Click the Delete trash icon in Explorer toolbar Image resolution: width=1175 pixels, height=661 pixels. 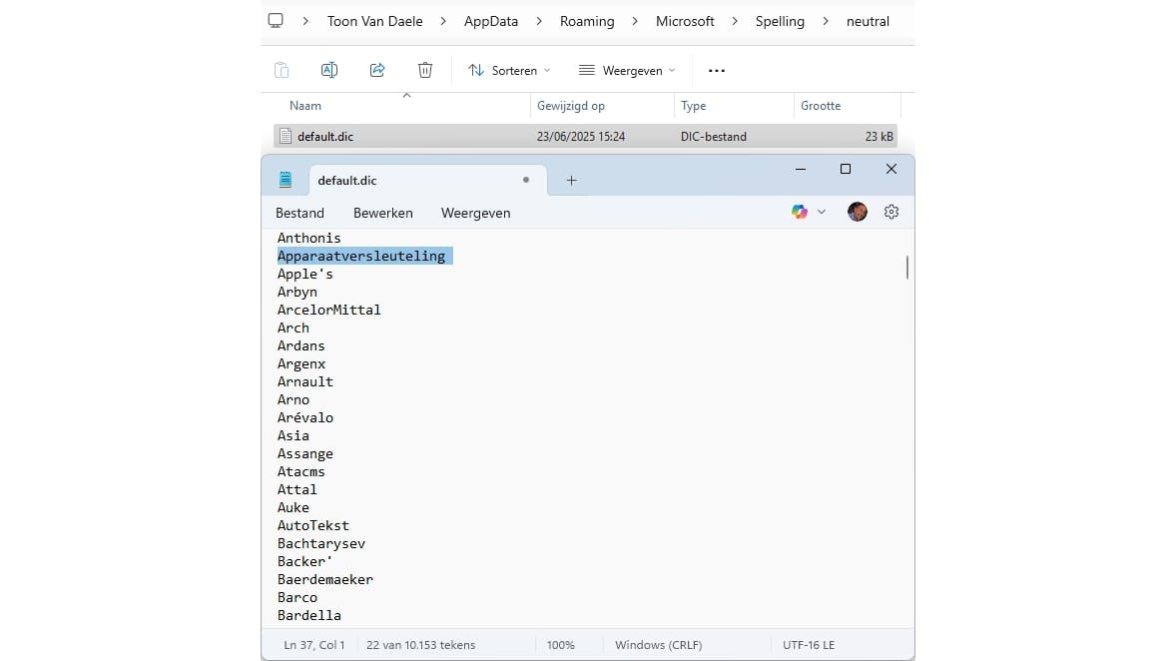click(425, 70)
